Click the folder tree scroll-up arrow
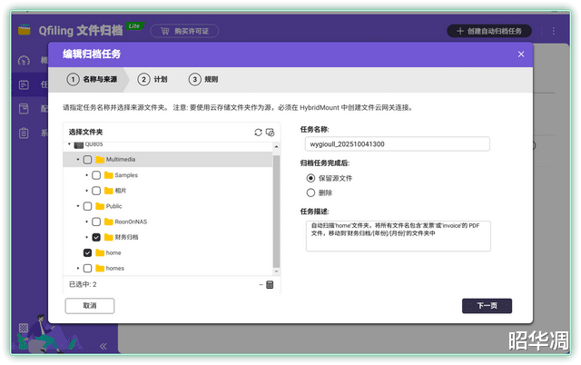This screenshot has height=365, width=581. click(x=276, y=147)
